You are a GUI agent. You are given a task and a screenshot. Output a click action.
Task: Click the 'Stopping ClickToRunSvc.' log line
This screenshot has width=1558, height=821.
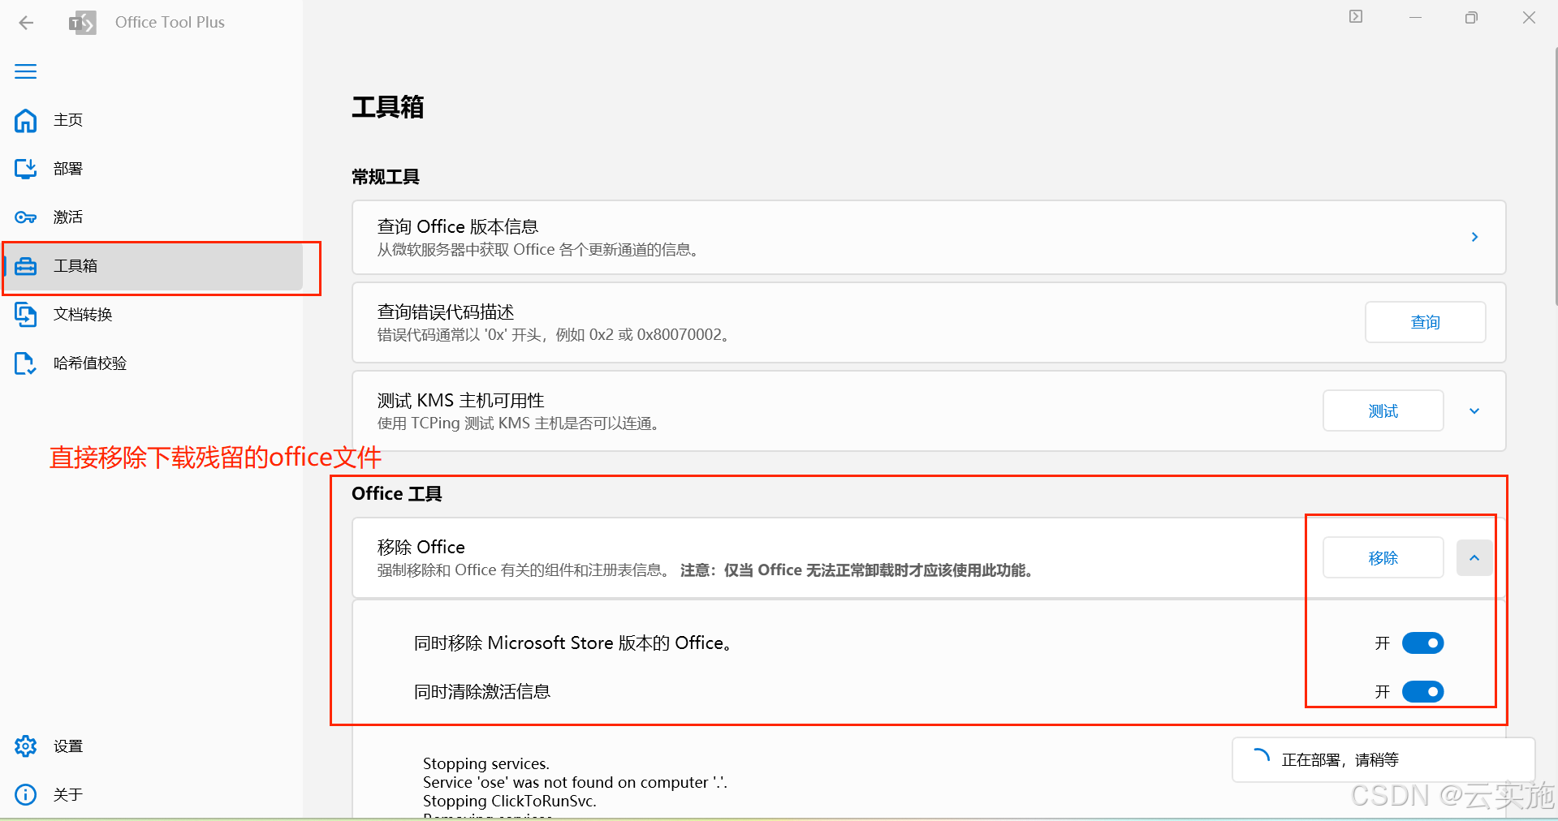(x=510, y=801)
